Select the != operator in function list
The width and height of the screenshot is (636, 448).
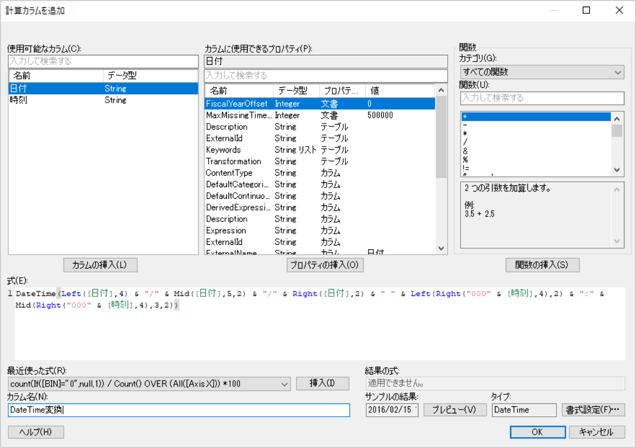(x=536, y=168)
